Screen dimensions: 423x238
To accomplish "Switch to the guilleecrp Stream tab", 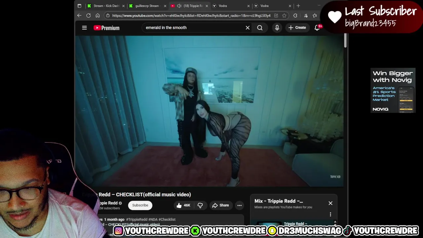I will [147, 6].
